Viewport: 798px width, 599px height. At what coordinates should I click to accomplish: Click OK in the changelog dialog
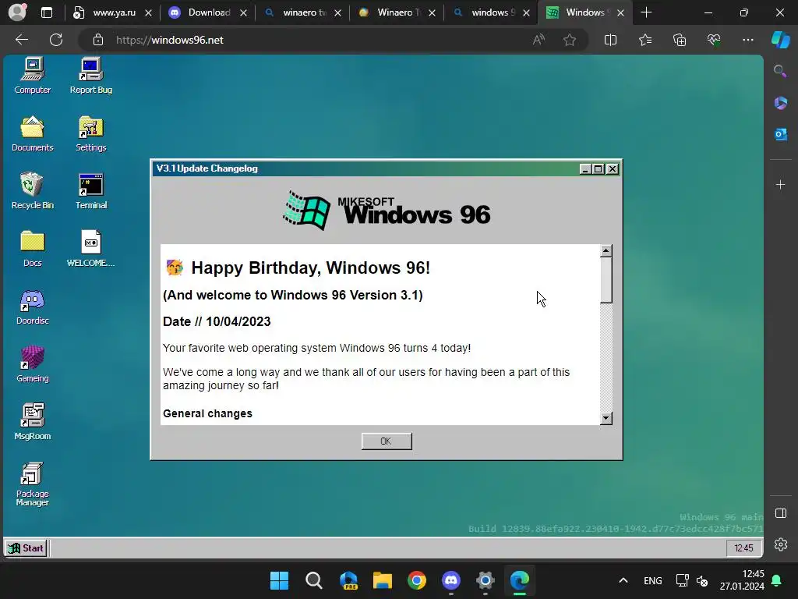(387, 441)
